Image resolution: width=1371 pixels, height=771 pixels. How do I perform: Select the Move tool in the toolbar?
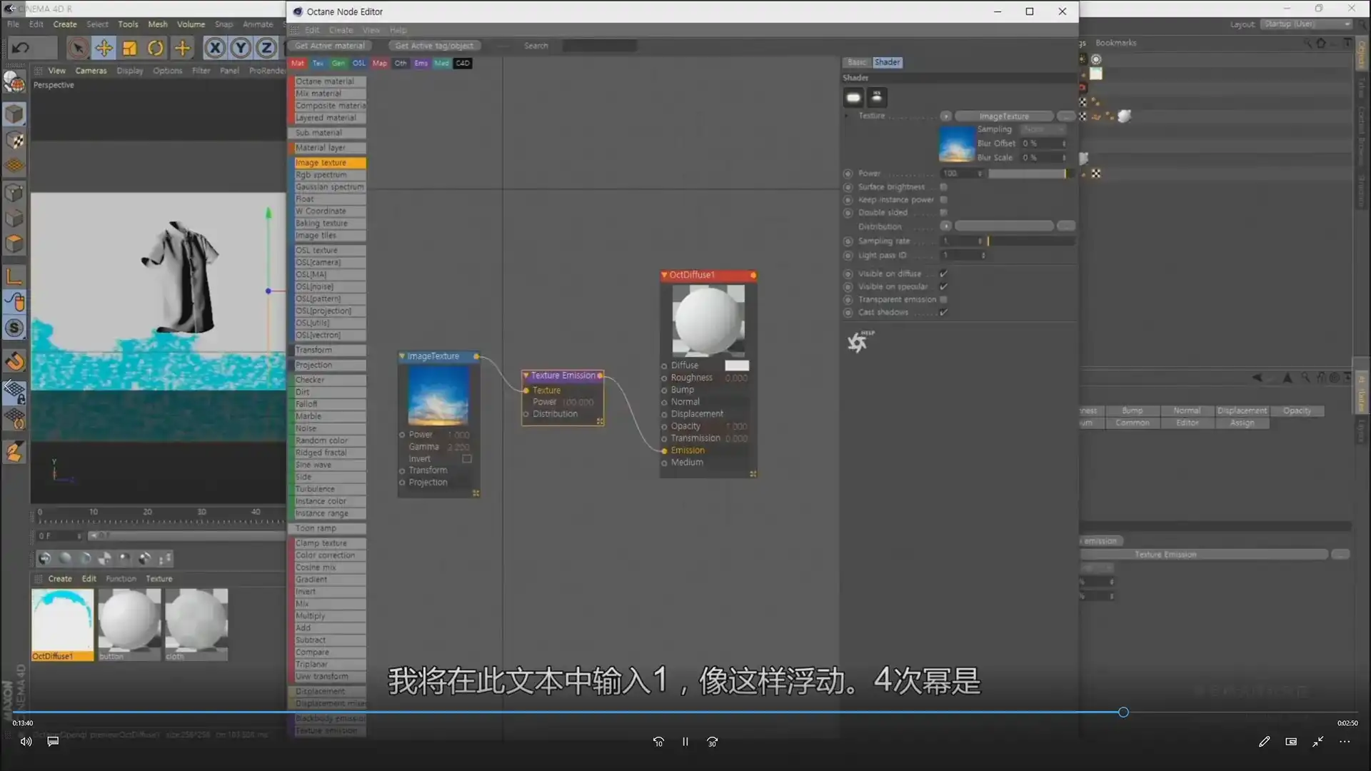pos(104,48)
